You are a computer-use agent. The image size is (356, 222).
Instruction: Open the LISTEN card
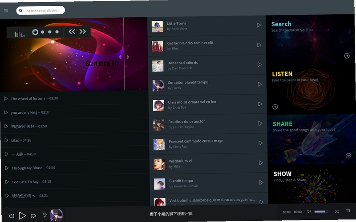point(311,90)
